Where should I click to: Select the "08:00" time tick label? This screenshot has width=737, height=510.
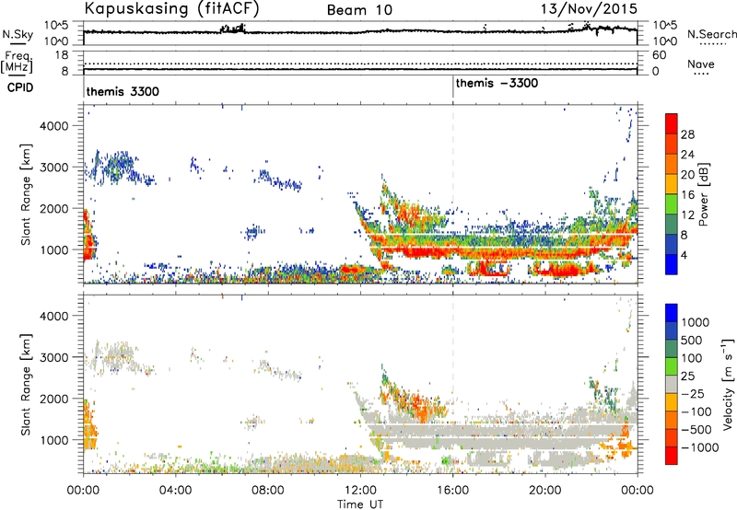coord(268,491)
